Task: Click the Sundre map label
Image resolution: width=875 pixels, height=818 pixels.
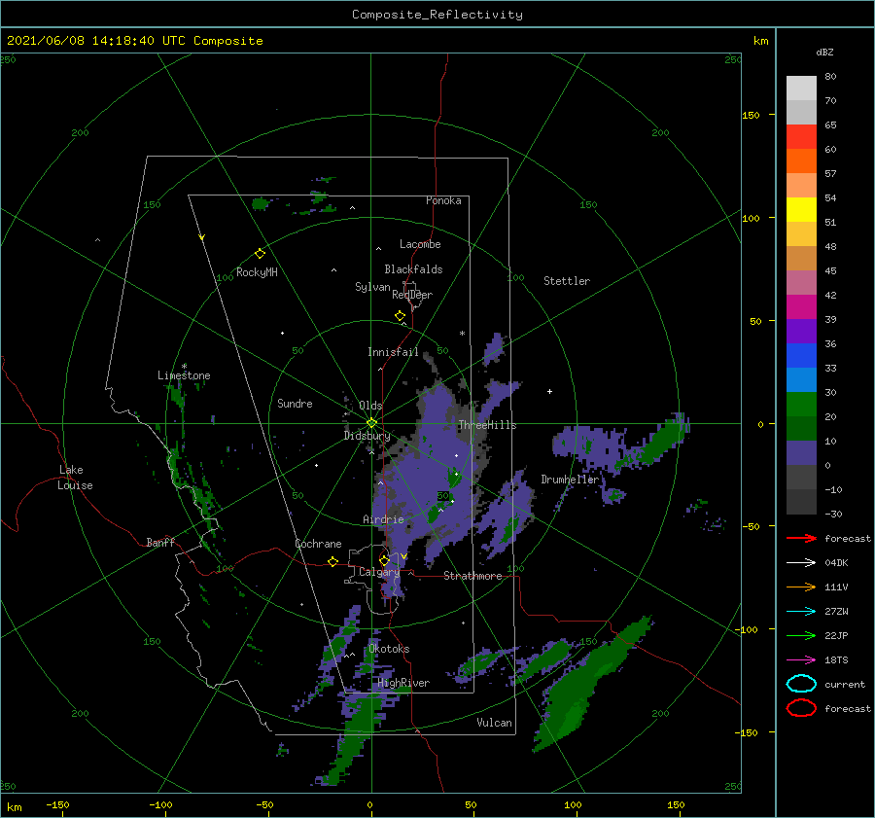Action: coord(296,403)
